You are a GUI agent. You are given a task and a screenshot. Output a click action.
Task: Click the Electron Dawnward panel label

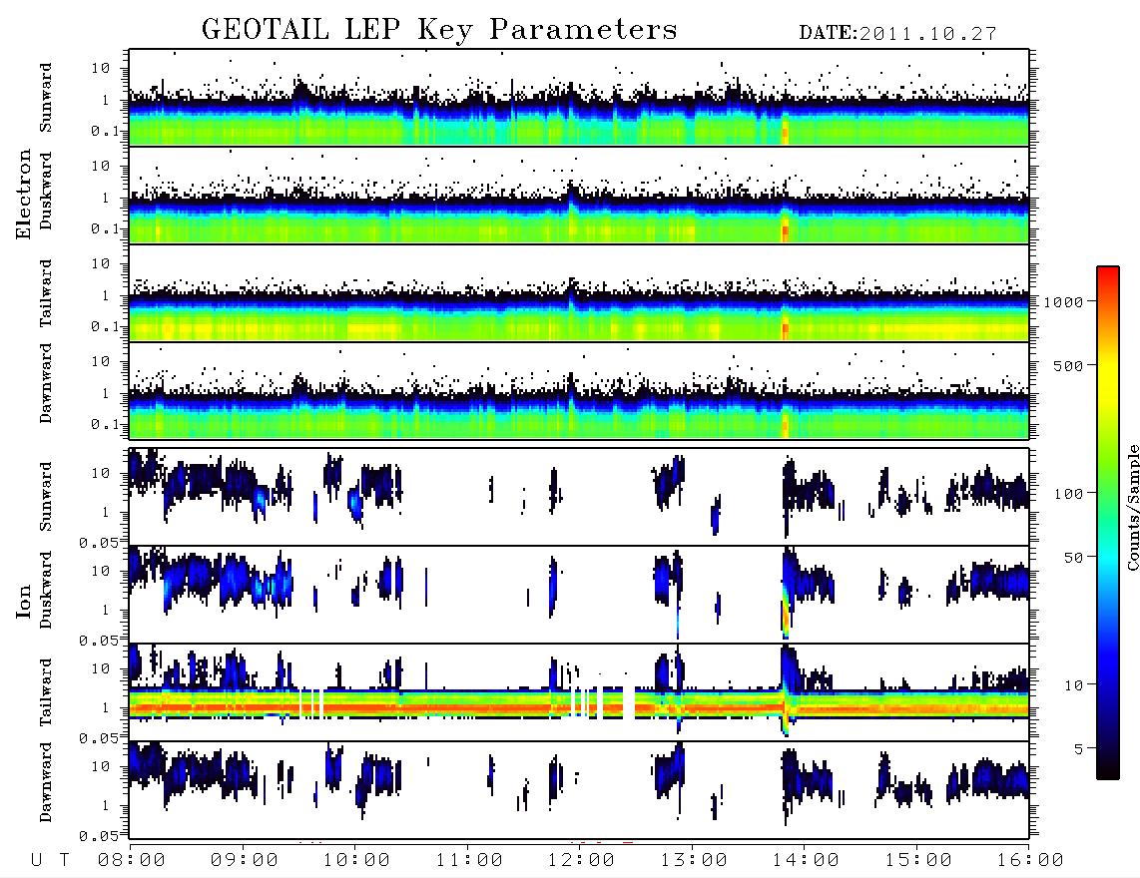pos(46,383)
